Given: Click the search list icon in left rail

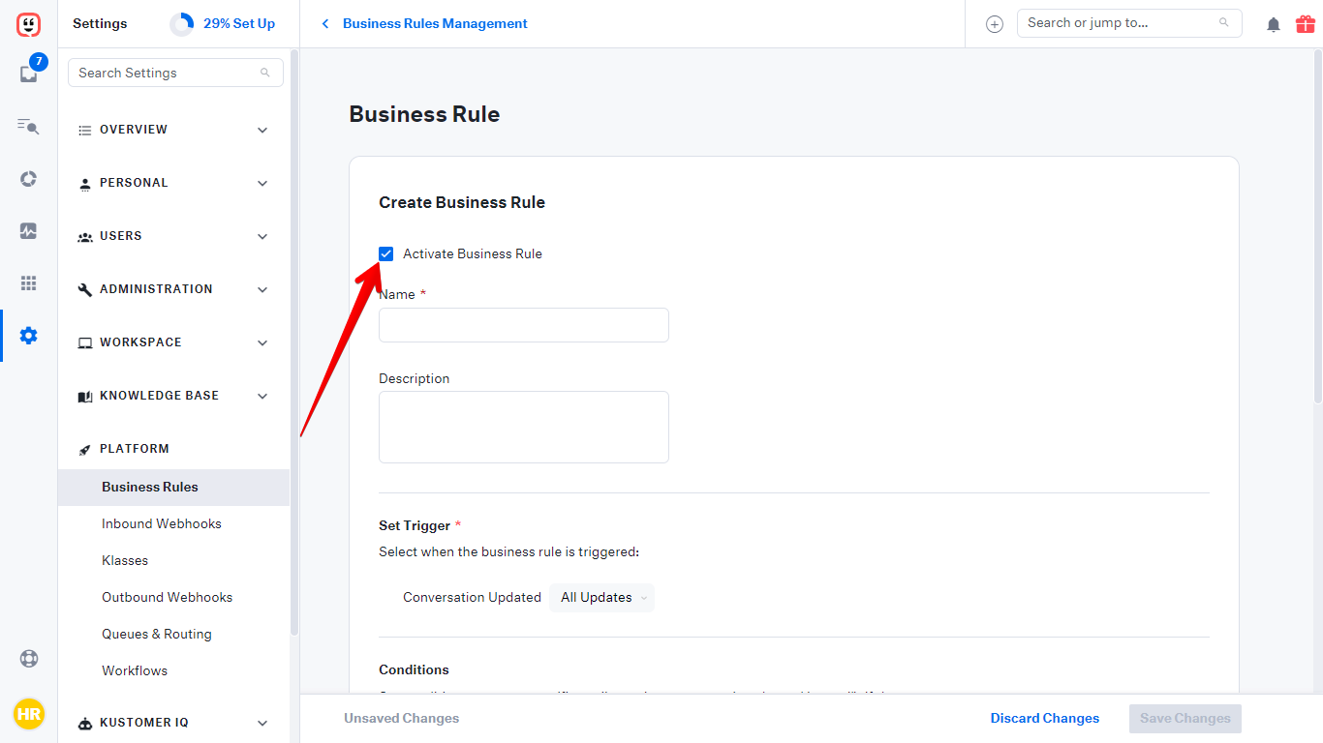Looking at the screenshot, I should click(x=28, y=126).
